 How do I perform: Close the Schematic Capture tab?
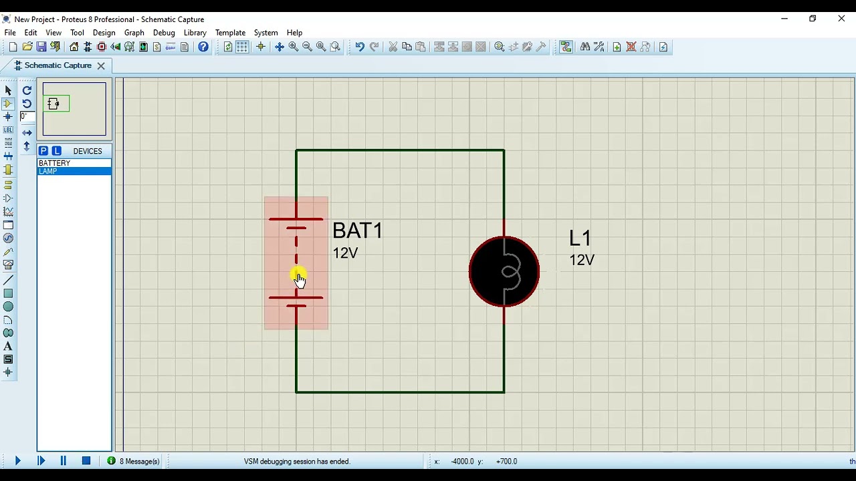tap(101, 65)
